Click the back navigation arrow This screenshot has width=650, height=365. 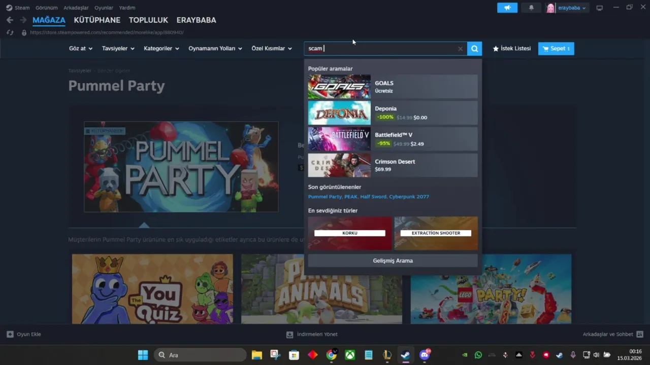pyautogui.click(x=10, y=20)
